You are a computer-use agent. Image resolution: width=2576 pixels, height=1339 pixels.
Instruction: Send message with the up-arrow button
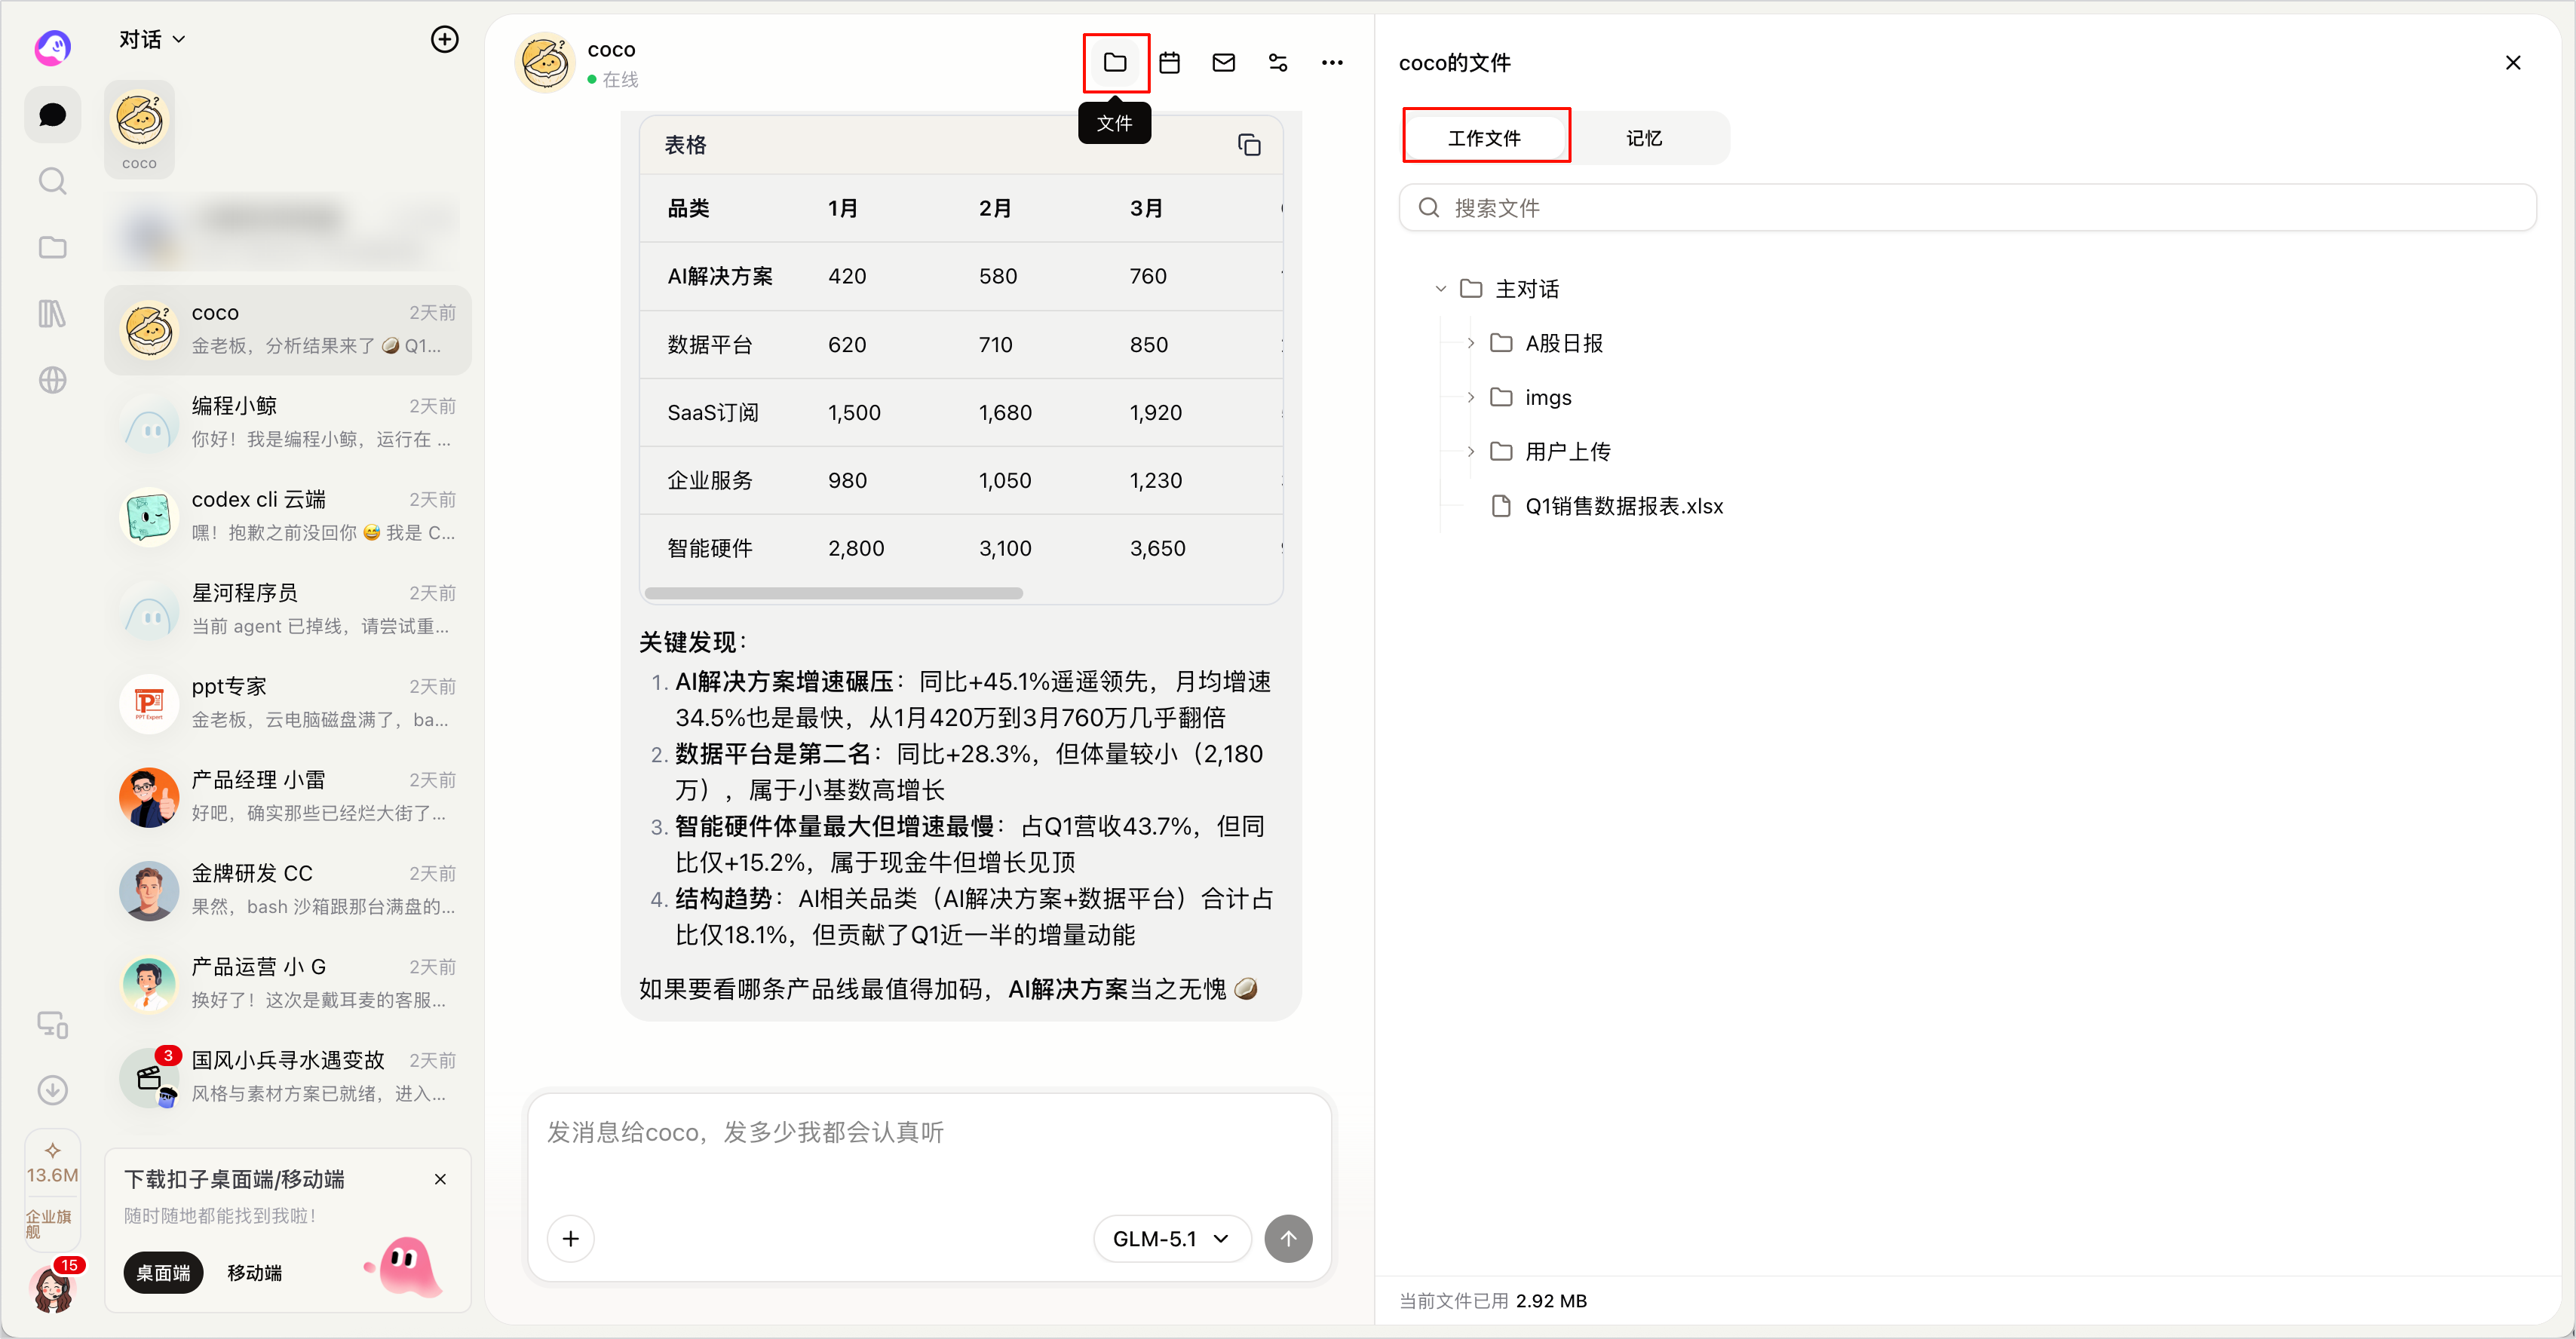point(1288,1239)
